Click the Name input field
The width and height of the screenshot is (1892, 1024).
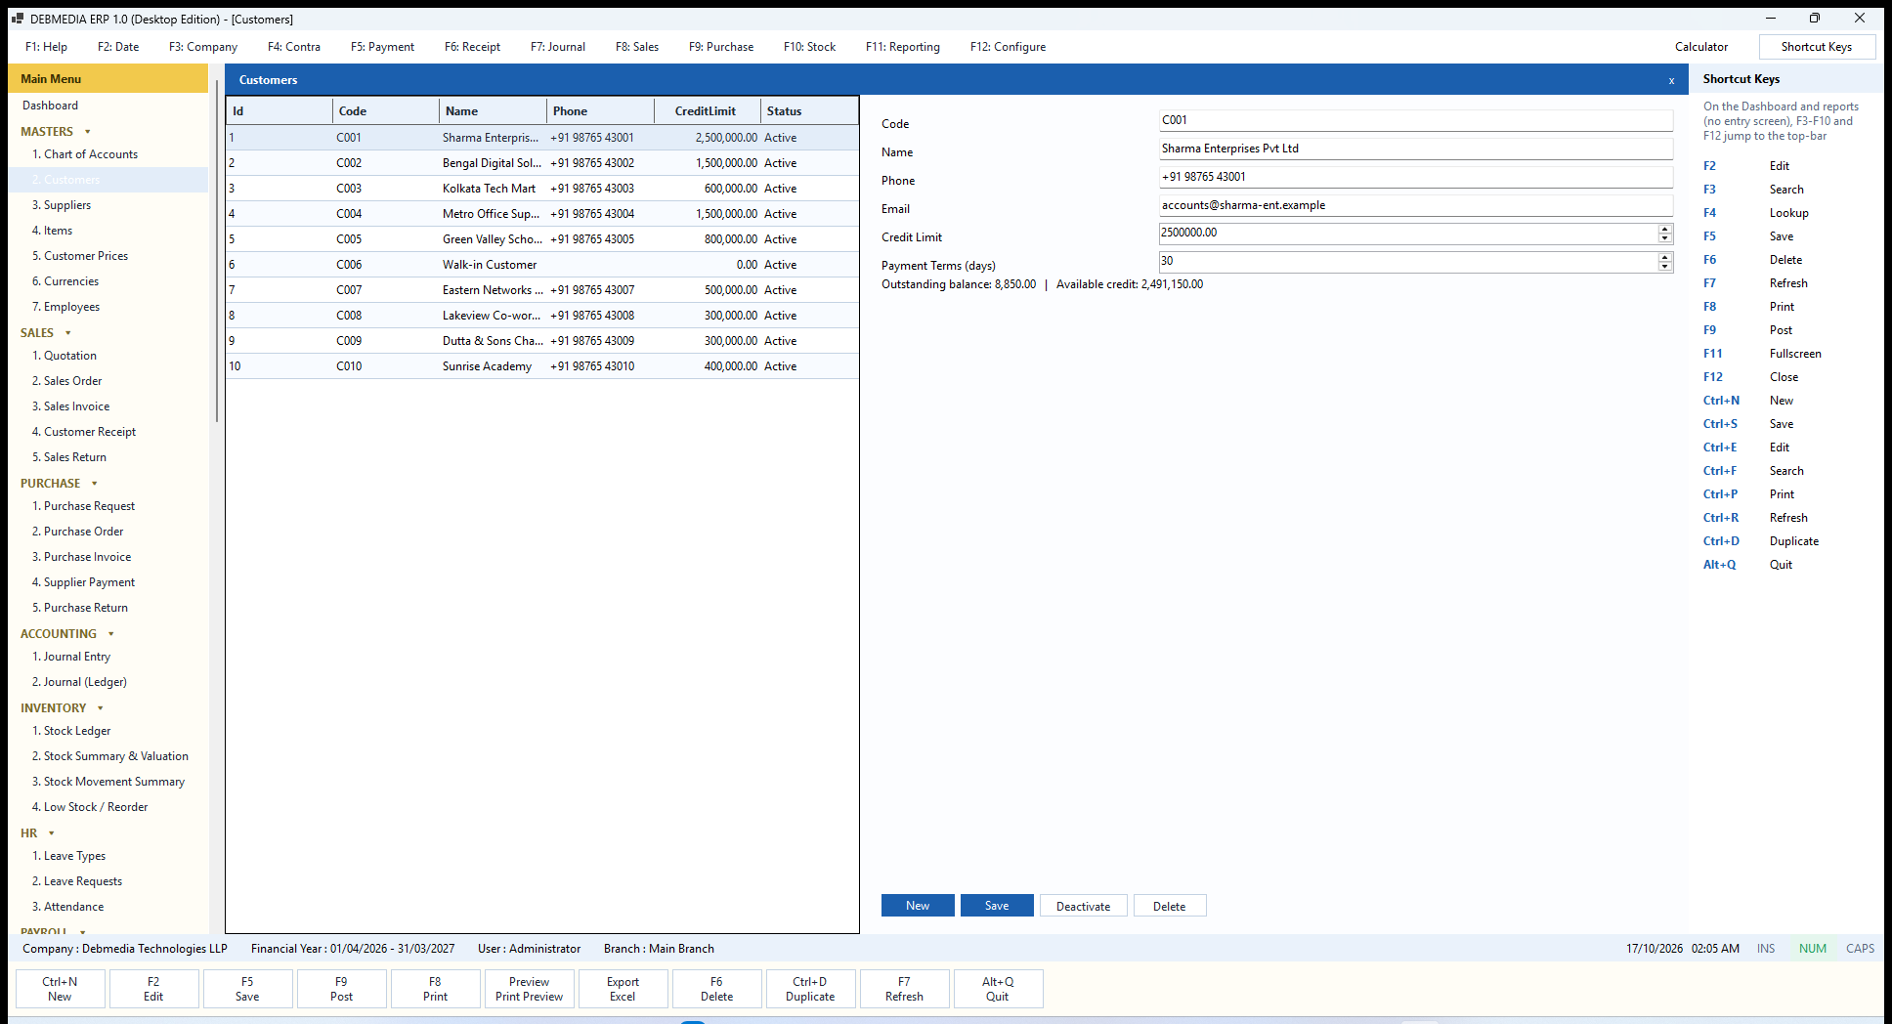(x=1416, y=149)
